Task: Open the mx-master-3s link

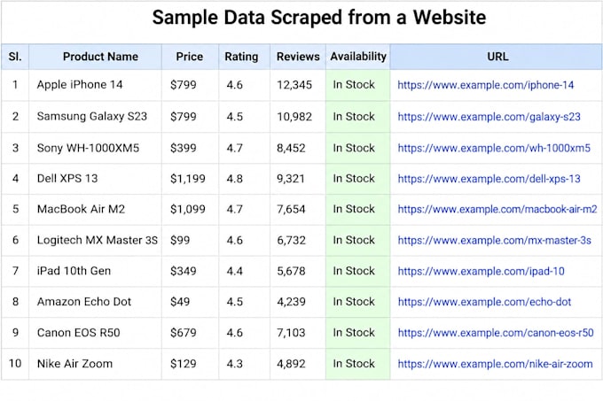Action: pyautogui.click(x=494, y=240)
